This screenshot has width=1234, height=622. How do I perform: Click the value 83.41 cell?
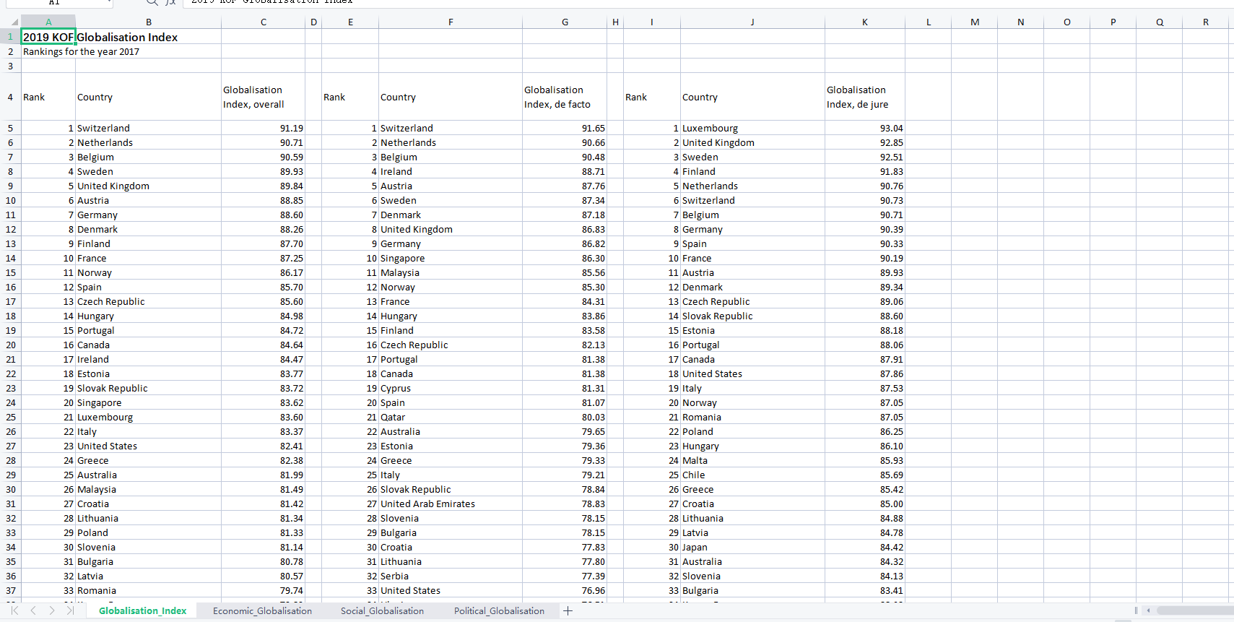tap(865, 590)
